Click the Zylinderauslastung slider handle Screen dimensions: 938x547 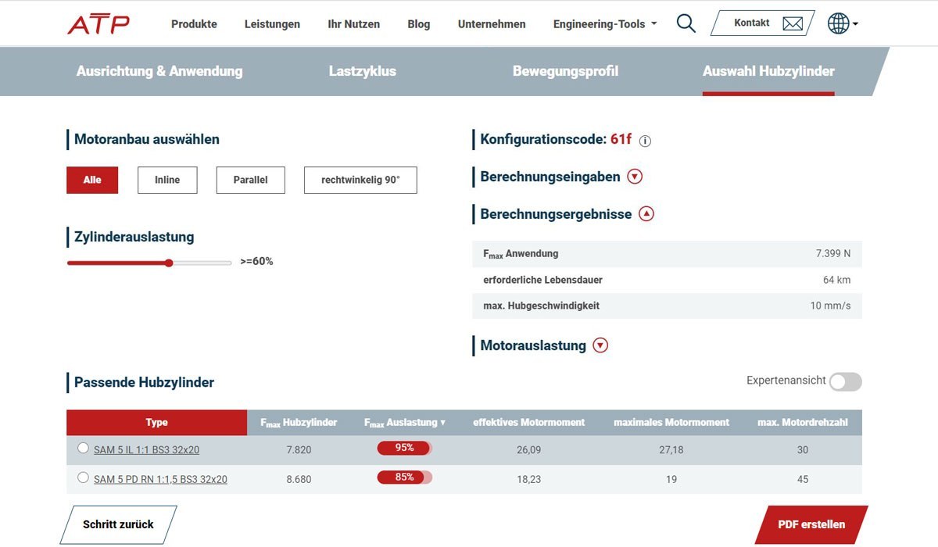pos(169,263)
